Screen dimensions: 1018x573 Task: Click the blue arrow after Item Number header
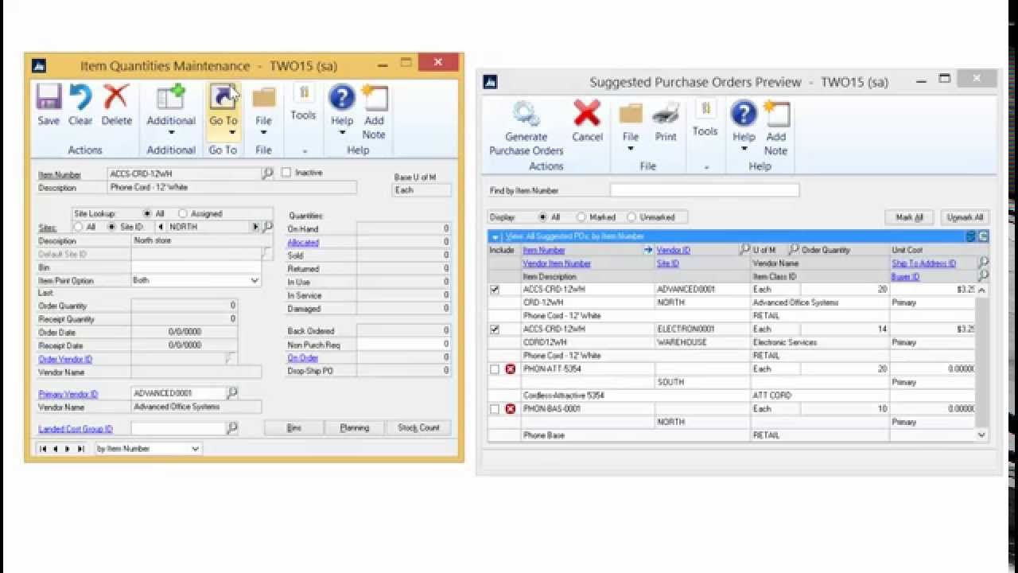pos(648,250)
